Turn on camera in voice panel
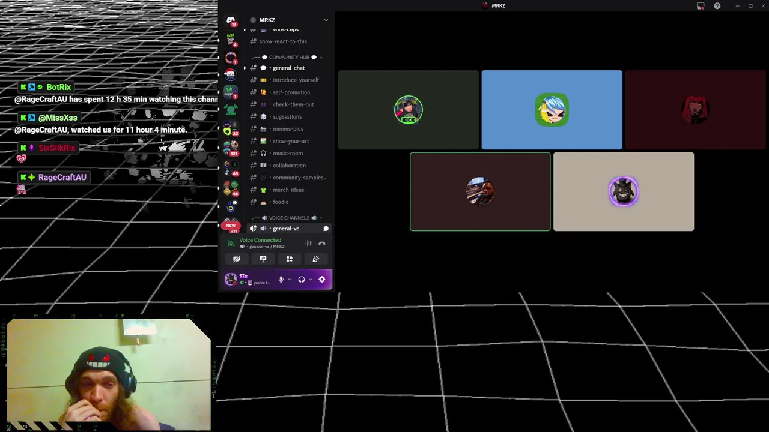Image resolution: width=769 pixels, height=432 pixels. pos(237,259)
